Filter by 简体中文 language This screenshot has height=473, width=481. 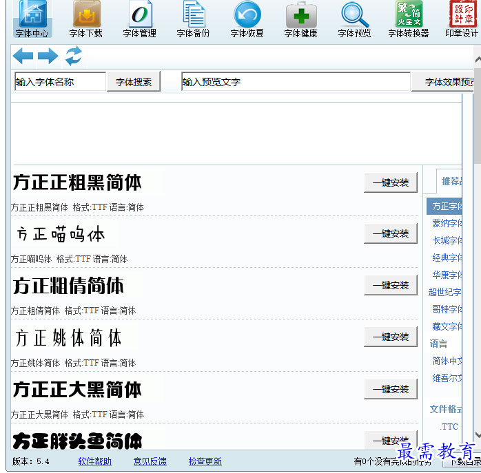(x=447, y=361)
